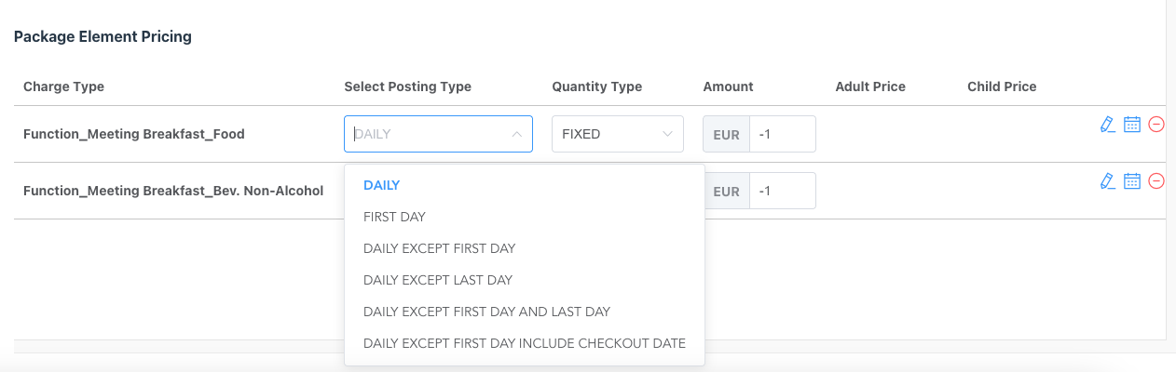Open calendar icon for Bev. Non-Alcohol row
The height and width of the screenshot is (372, 1176).
1132,181
